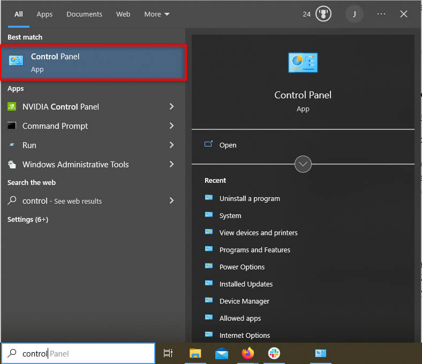
Task: Open Firefox from the taskbar
Action: coord(247,353)
